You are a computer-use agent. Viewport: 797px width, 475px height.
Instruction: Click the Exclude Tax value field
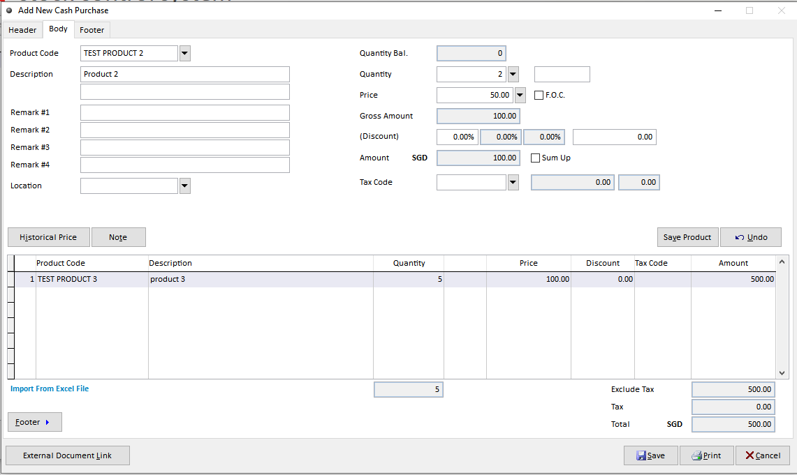[x=733, y=389]
